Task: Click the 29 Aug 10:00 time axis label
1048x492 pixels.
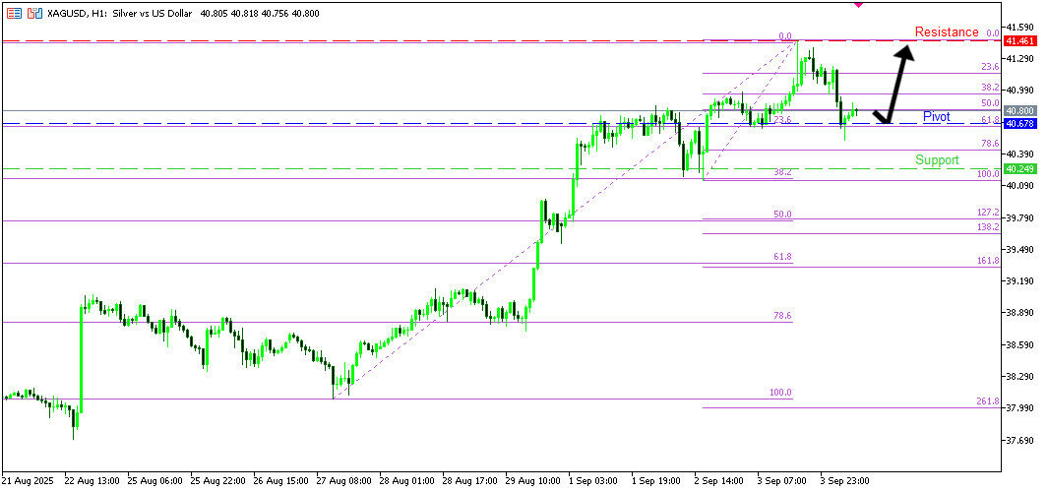Action: [534, 482]
